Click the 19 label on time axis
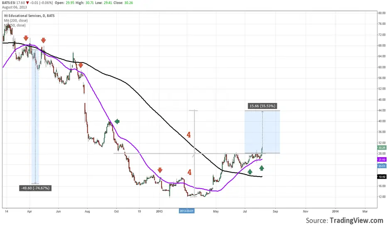This screenshot has height=228, width=387. (139, 211)
